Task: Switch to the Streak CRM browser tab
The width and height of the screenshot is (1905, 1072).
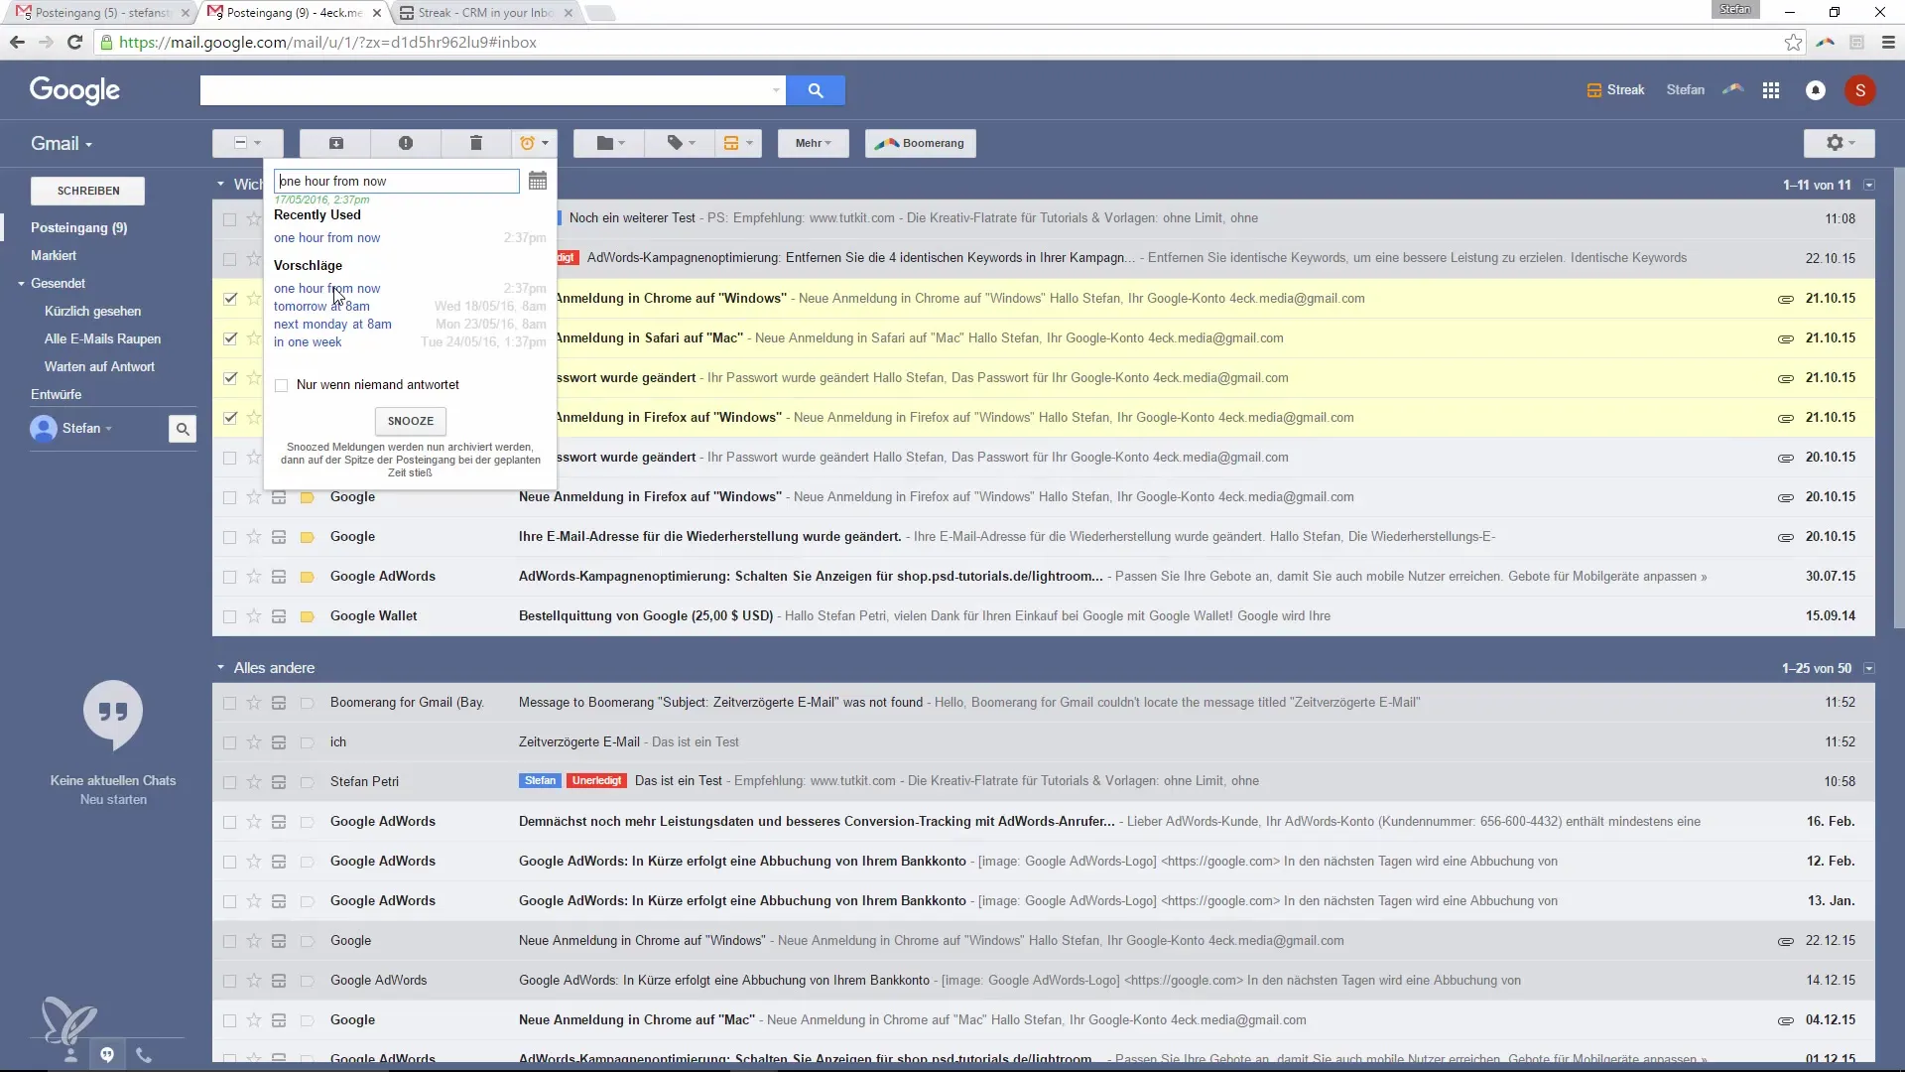Action: pos(485,13)
